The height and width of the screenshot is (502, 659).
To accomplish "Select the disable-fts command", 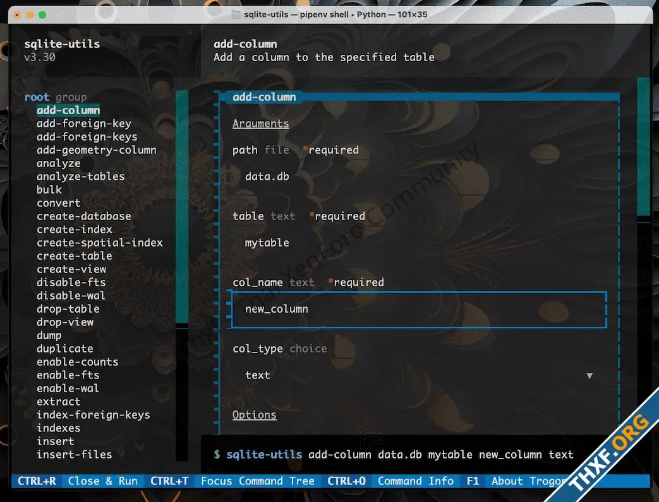I will 71,283.
